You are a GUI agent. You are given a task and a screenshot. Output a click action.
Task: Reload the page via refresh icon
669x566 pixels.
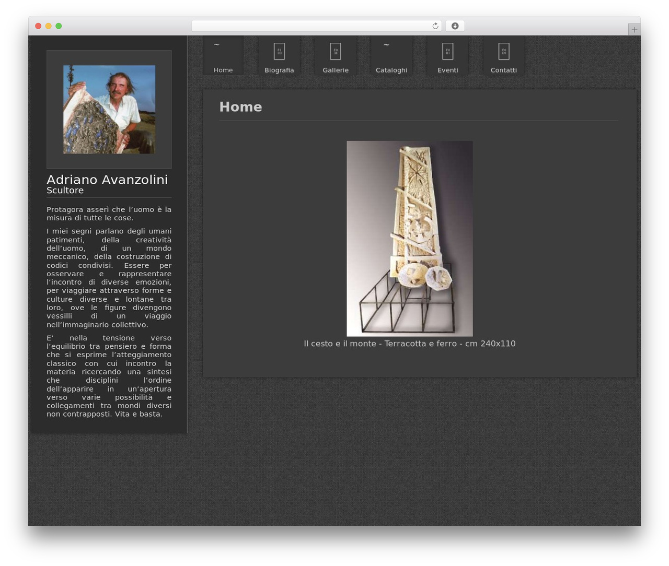[435, 26]
